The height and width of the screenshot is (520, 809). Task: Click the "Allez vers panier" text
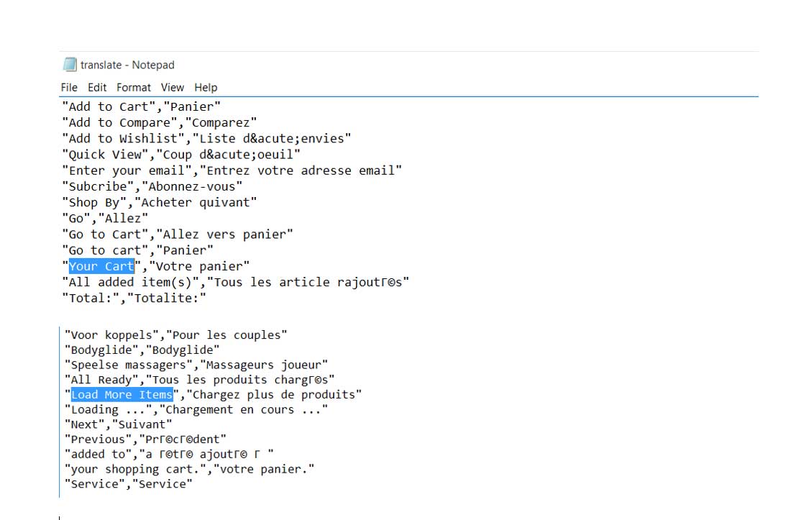click(x=224, y=234)
